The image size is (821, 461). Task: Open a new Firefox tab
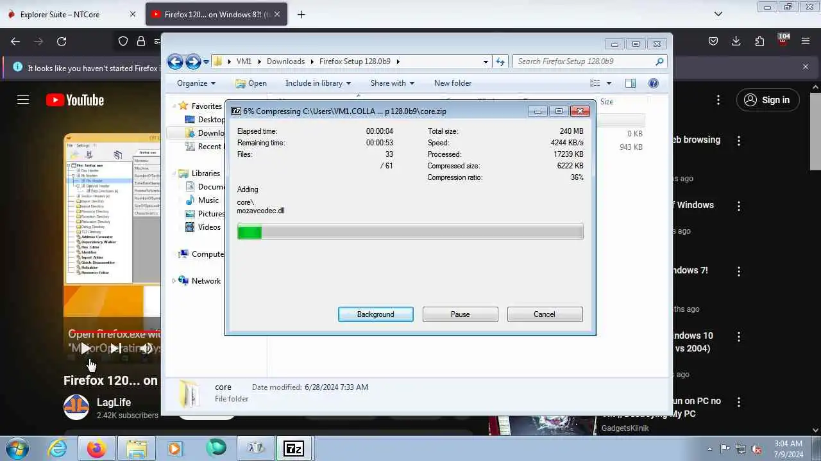[301, 14]
